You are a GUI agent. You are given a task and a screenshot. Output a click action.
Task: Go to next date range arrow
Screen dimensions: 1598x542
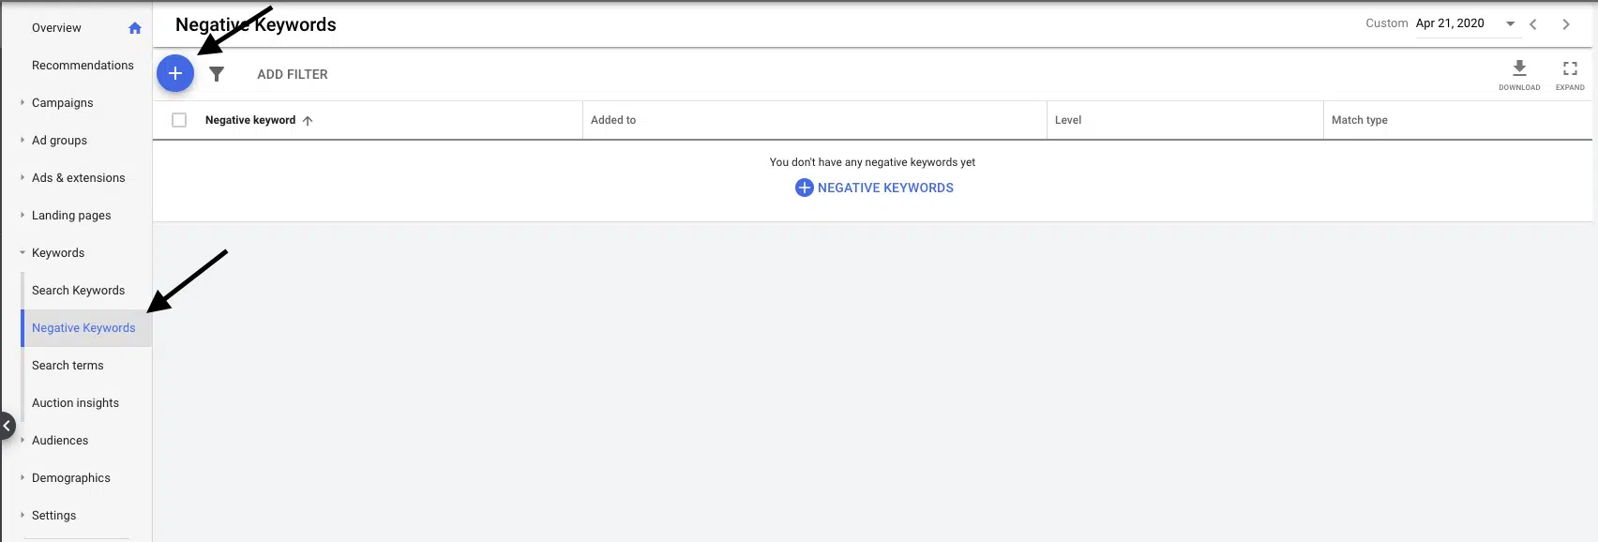click(1566, 24)
